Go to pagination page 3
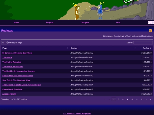 click(123, 99)
